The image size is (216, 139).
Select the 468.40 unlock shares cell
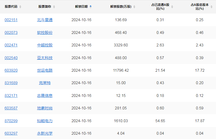[x=121, y=33]
